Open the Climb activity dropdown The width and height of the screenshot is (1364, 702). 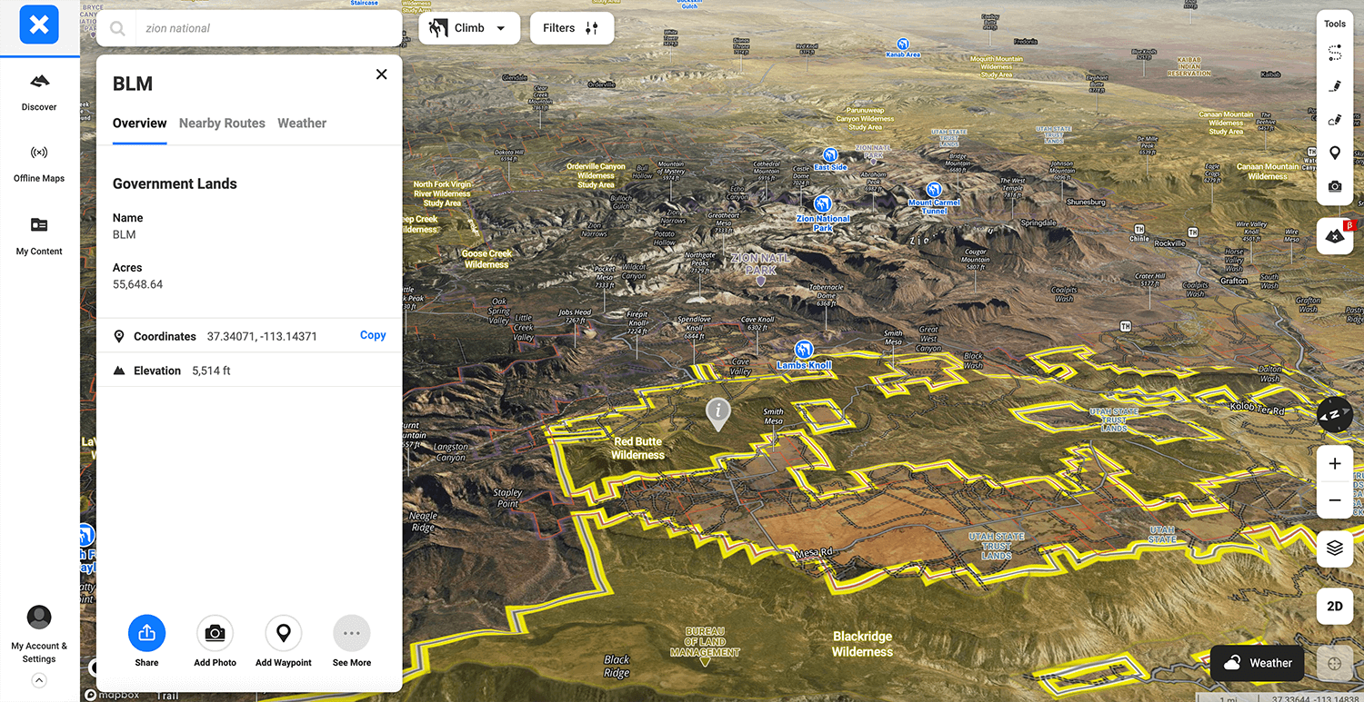[x=469, y=28]
